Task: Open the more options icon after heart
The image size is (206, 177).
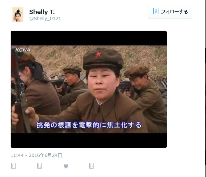Action: (x=91, y=166)
